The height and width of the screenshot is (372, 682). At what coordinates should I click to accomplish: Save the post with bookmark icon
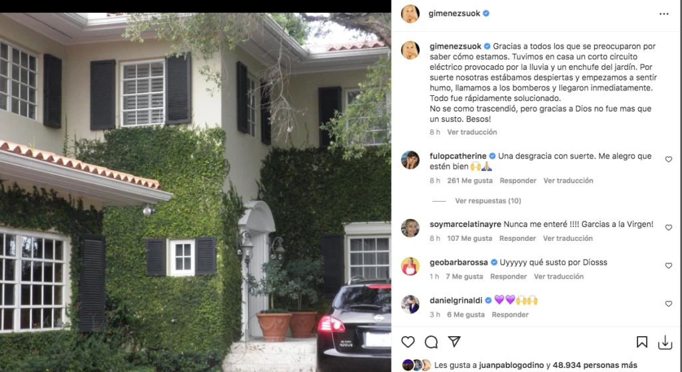click(x=642, y=342)
